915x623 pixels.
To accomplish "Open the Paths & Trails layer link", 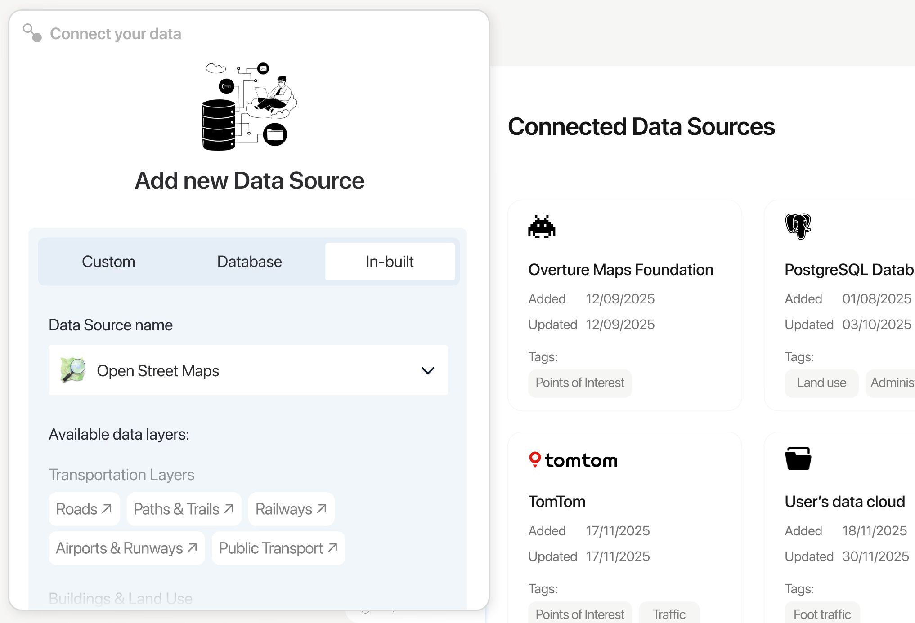I will tap(184, 509).
